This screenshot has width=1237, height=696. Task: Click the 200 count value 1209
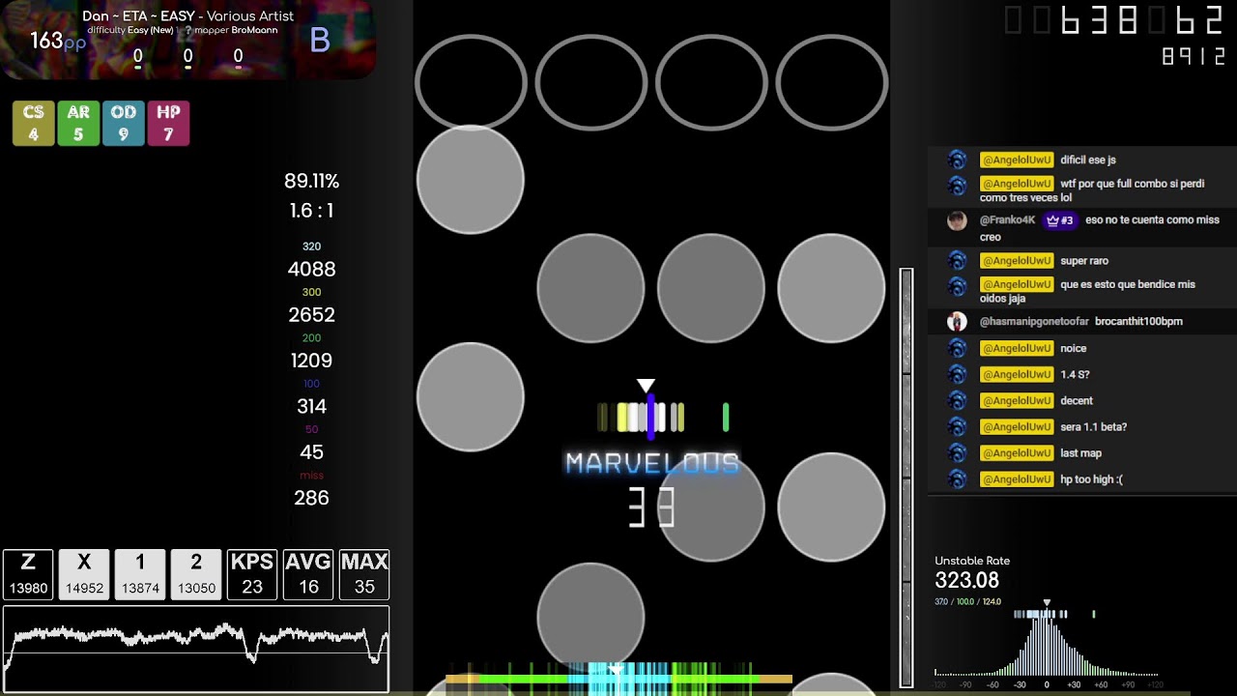[x=311, y=361]
